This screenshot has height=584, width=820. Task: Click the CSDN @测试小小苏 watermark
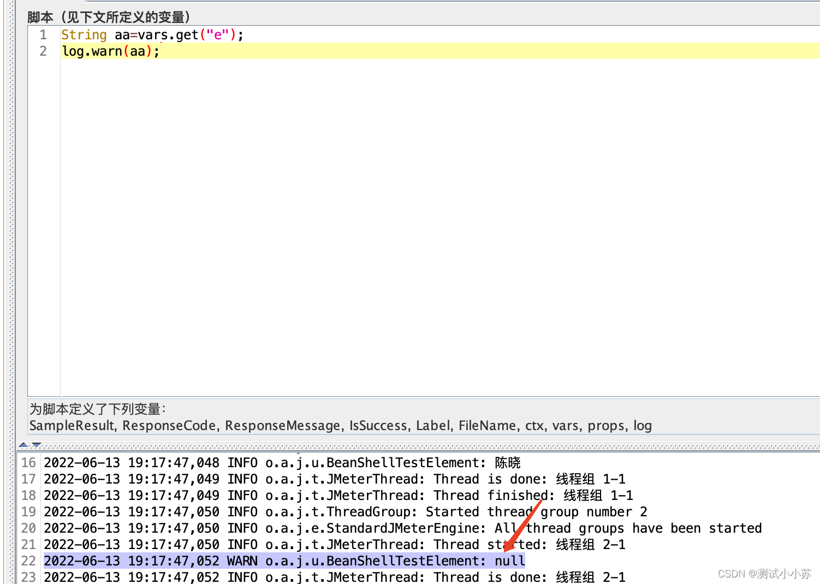764,574
